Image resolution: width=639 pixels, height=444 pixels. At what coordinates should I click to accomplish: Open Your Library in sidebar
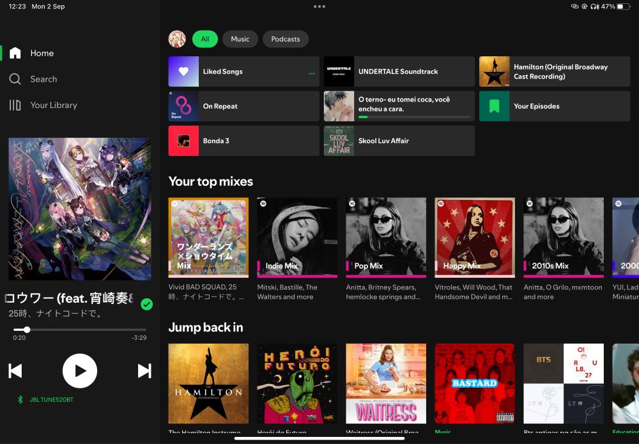tap(43, 105)
